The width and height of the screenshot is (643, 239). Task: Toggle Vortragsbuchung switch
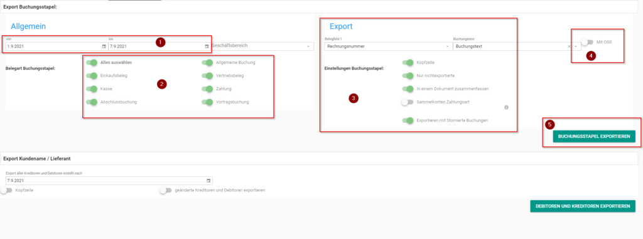coord(207,102)
